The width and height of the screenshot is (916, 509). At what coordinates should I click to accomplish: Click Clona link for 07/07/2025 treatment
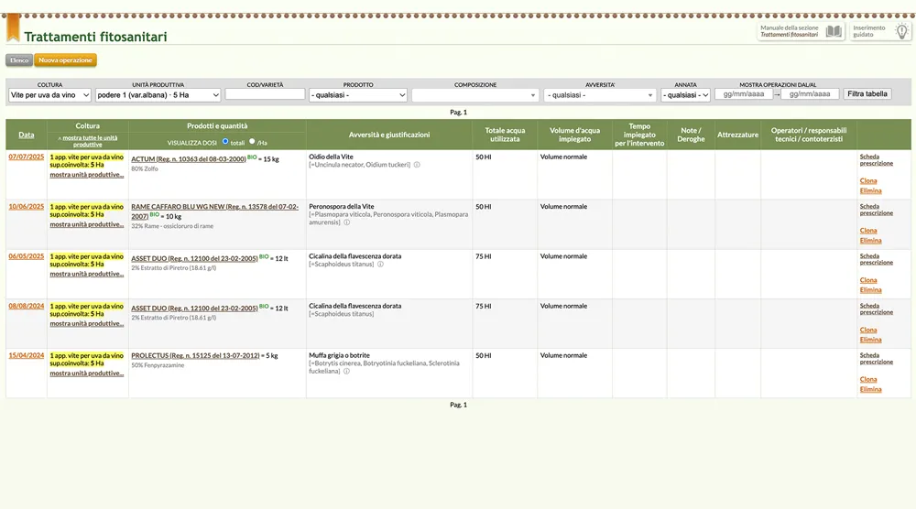click(868, 181)
